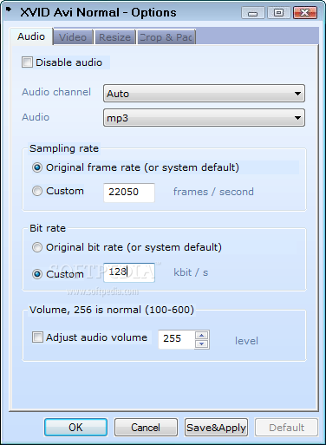This screenshot has height=445, width=326.
Task: Click the sampling rate field showing 22050
Action: [129, 192]
